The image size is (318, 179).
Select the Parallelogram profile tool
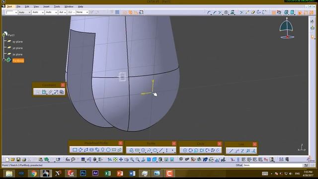86,150
